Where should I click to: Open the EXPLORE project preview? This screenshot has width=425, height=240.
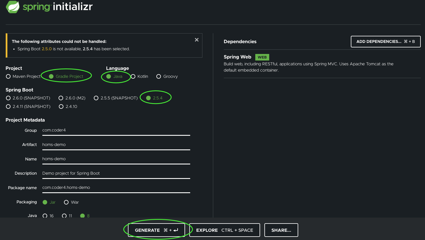(225, 230)
